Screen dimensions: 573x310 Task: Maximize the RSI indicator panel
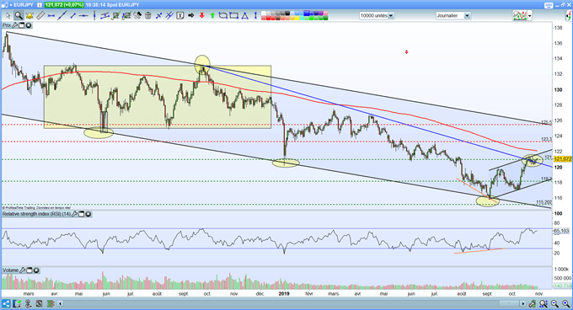82,214
